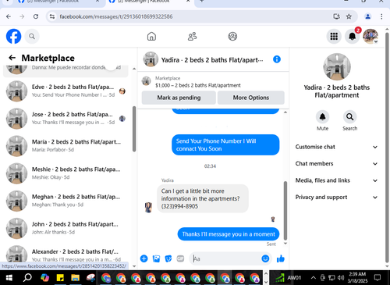Open Alexander conversation in list
The width and height of the screenshot is (390, 285).
point(66,254)
